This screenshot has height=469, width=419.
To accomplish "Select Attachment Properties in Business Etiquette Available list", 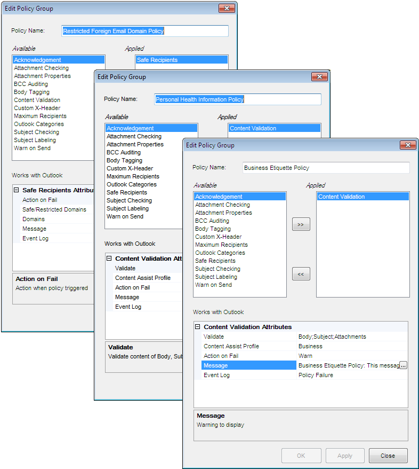I will pyautogui.click(x=240, y=213).
